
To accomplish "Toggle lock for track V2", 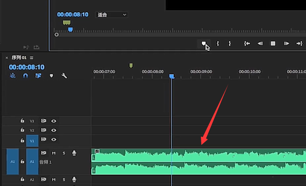I will 22,130.
